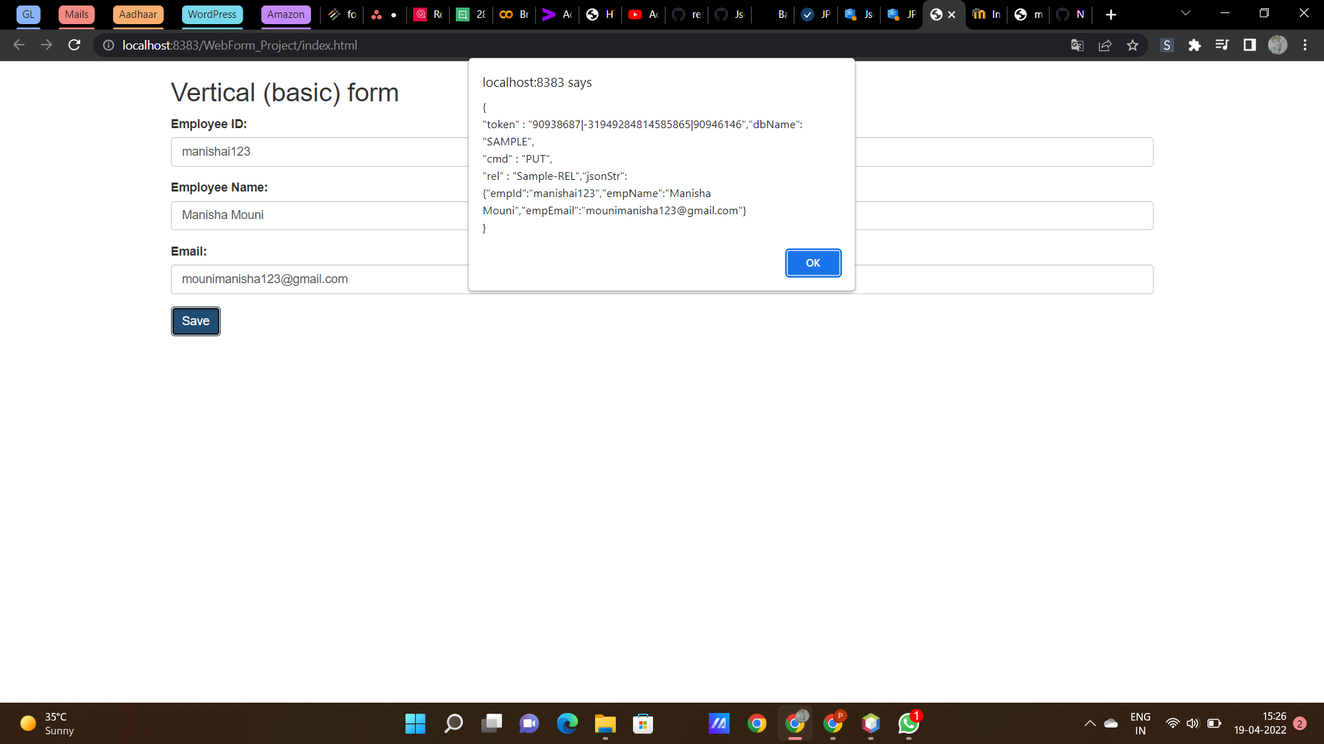Collapse the WordPress tab group
Screen dimensions: 1324x744
[212, 14]
